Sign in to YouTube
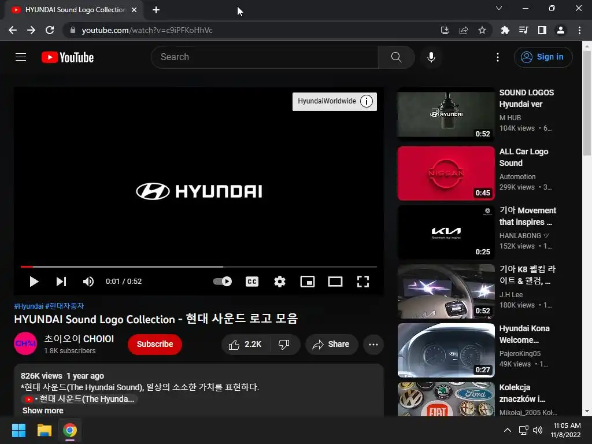The height and width of the screenshot is (444, 592). (543, 57)
